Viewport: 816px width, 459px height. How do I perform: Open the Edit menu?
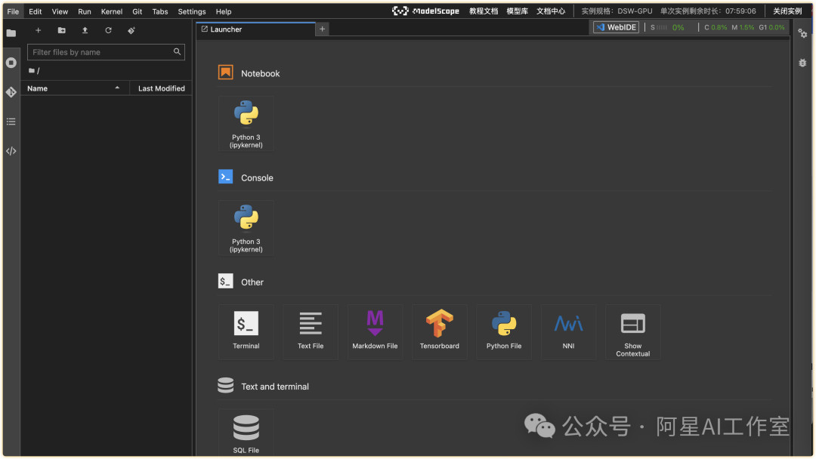[36, 11]
